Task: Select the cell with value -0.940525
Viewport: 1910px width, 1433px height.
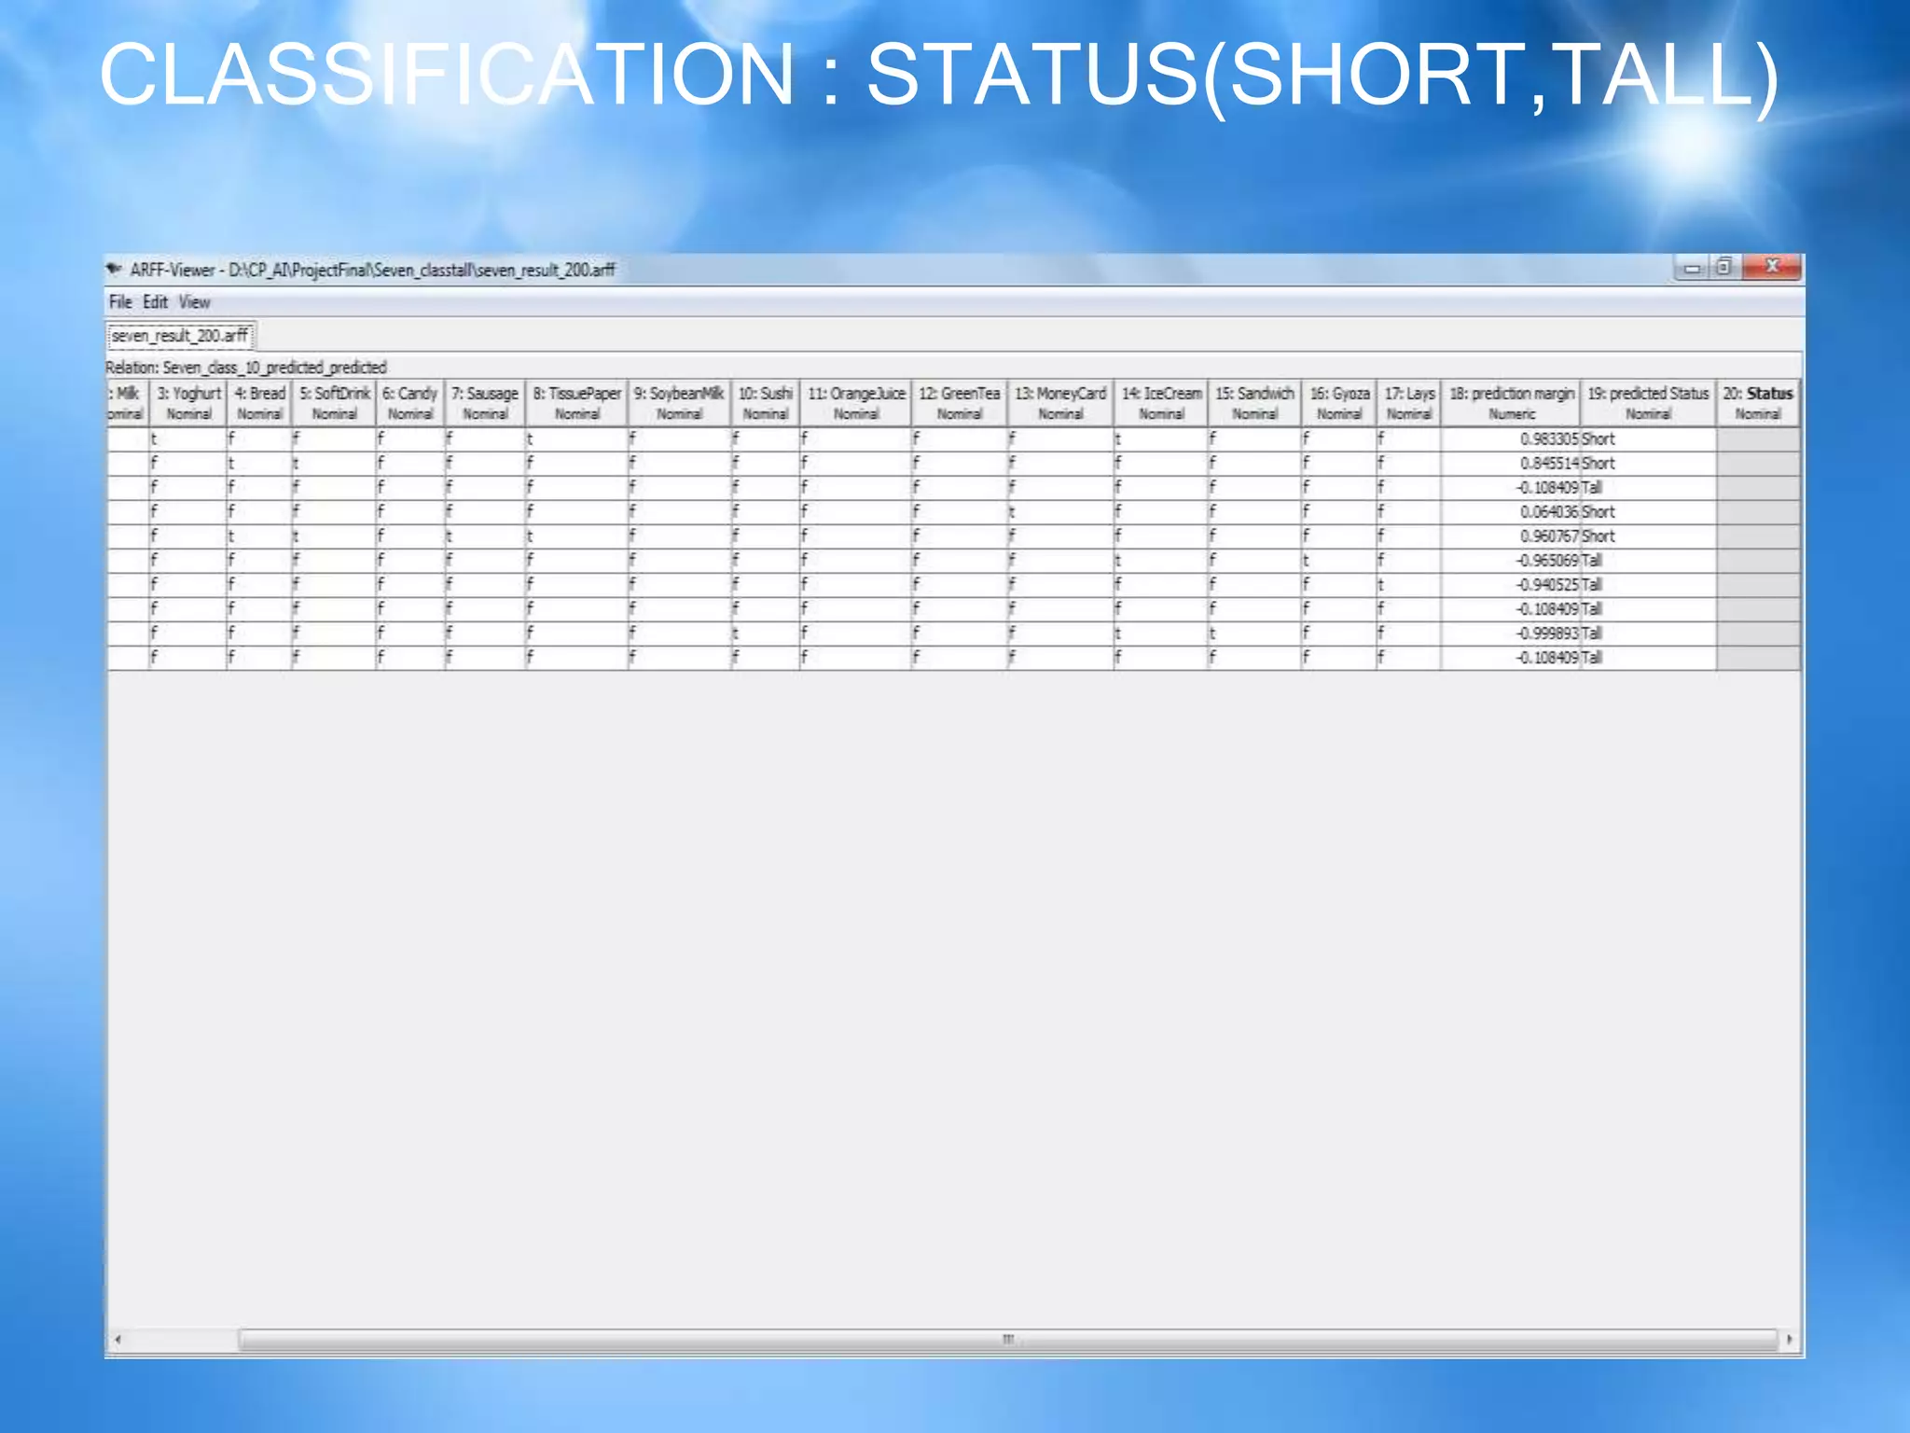Action: click(1511, 585)
